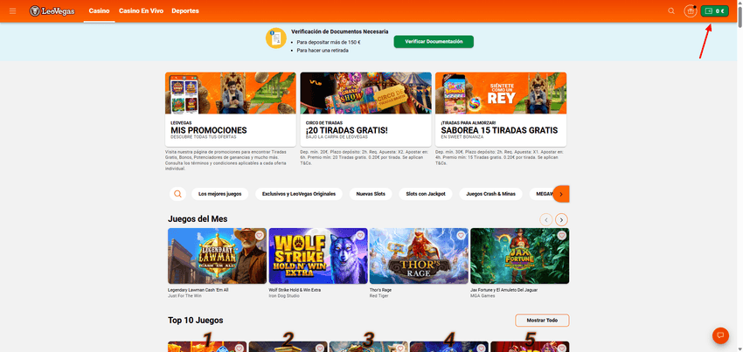The height and width of the screenshot is (352, 743).
Task: Click the Red Tiger provider text
Action: 378,296
